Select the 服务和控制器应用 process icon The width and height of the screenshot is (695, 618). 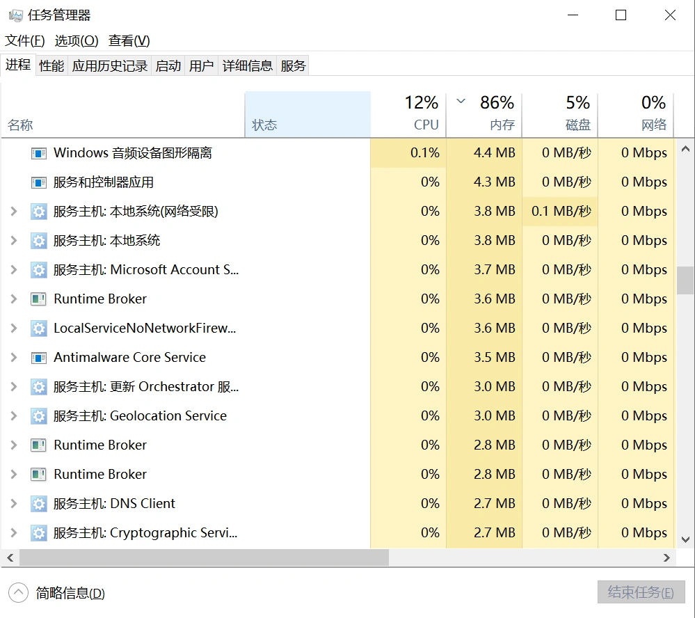pos(39,182)
